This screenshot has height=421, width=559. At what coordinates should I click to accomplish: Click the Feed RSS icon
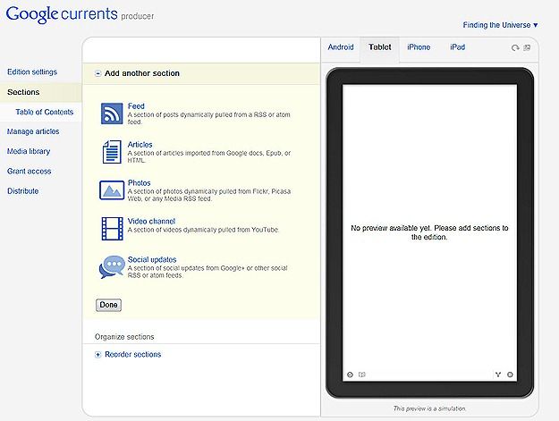point(112,114)
